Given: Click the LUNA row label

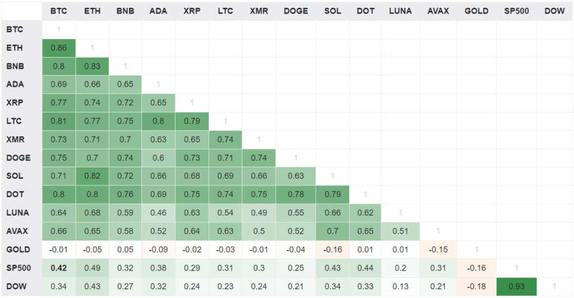Looking at the screenshot, I should pyautogui.click(x=16, y=213).
